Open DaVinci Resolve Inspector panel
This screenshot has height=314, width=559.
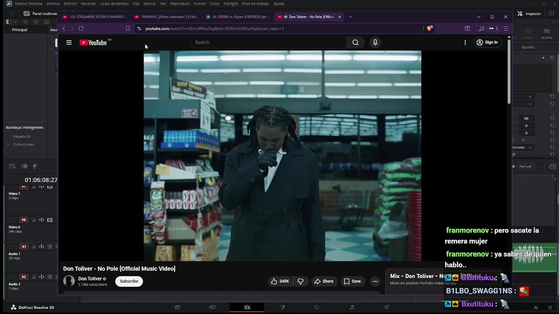pos(529,14)
